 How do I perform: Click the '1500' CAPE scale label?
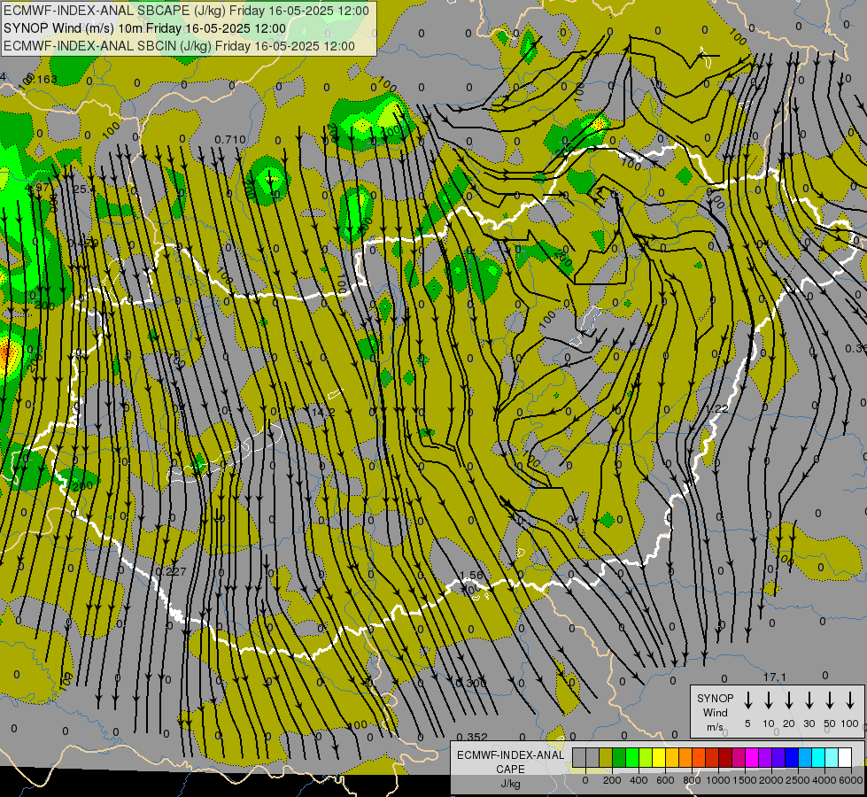coord(745,780)
